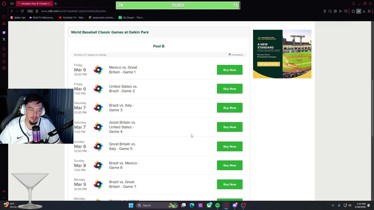Open Spotify from the taskbar
The image size is (374, 210).
pyautogui.click(x=218, y=205)
